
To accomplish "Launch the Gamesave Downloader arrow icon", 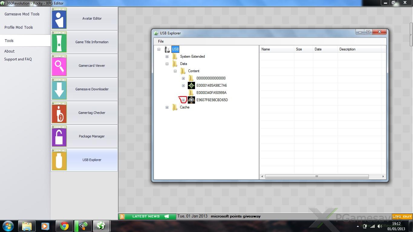I will pyautogui.click(x=59, y=89).
